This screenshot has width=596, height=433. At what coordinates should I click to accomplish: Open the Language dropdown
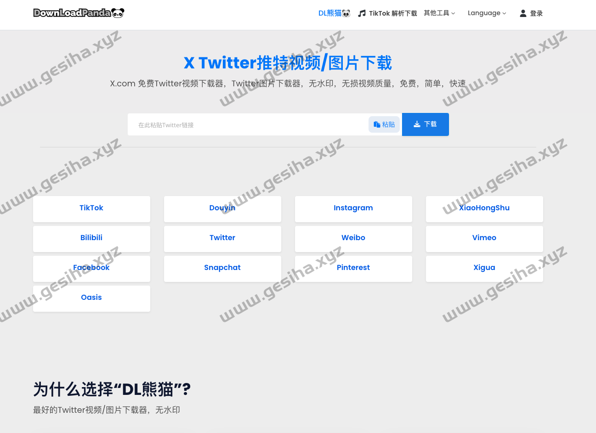click(x=487, y=13)
